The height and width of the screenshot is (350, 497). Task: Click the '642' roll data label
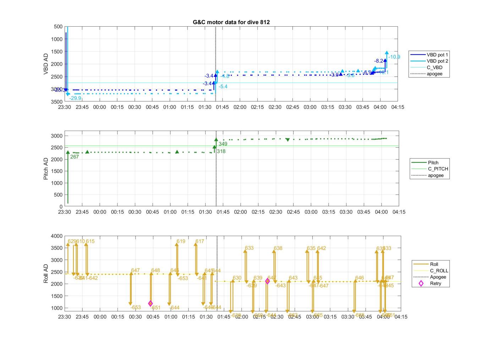[x=322, y=248]
